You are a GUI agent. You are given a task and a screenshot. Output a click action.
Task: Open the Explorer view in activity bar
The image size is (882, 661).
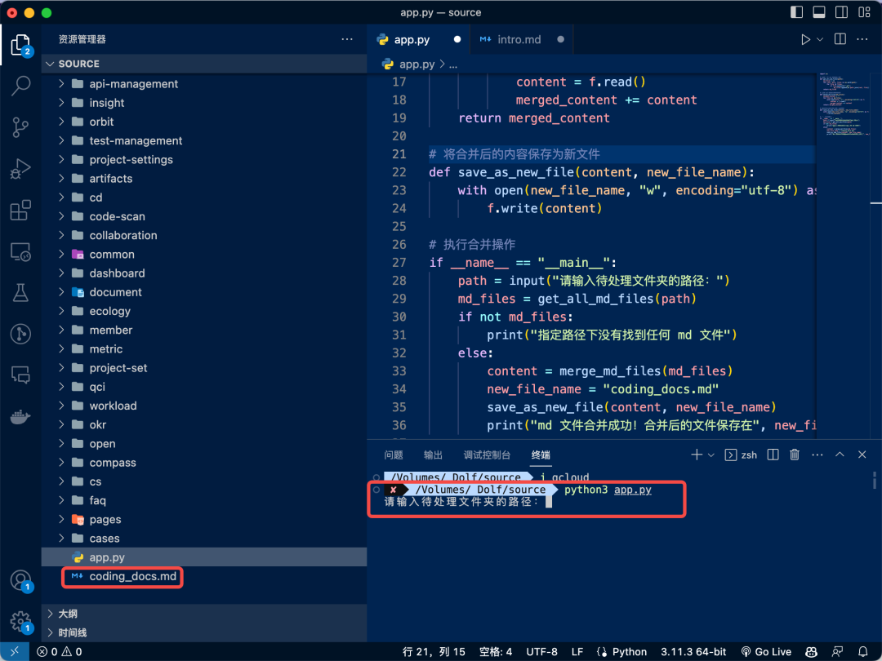(x=20, y=44)
